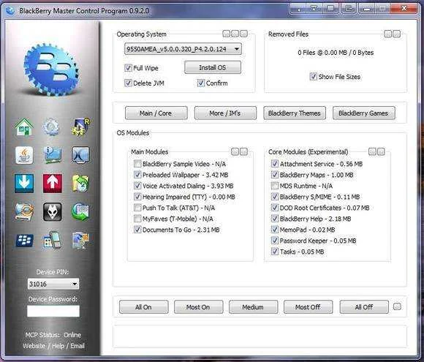Image resolution: width=424 pixels, height=362 pixels.
Task: Switch to Main / Core section
Action: click(x=156, y=113)
